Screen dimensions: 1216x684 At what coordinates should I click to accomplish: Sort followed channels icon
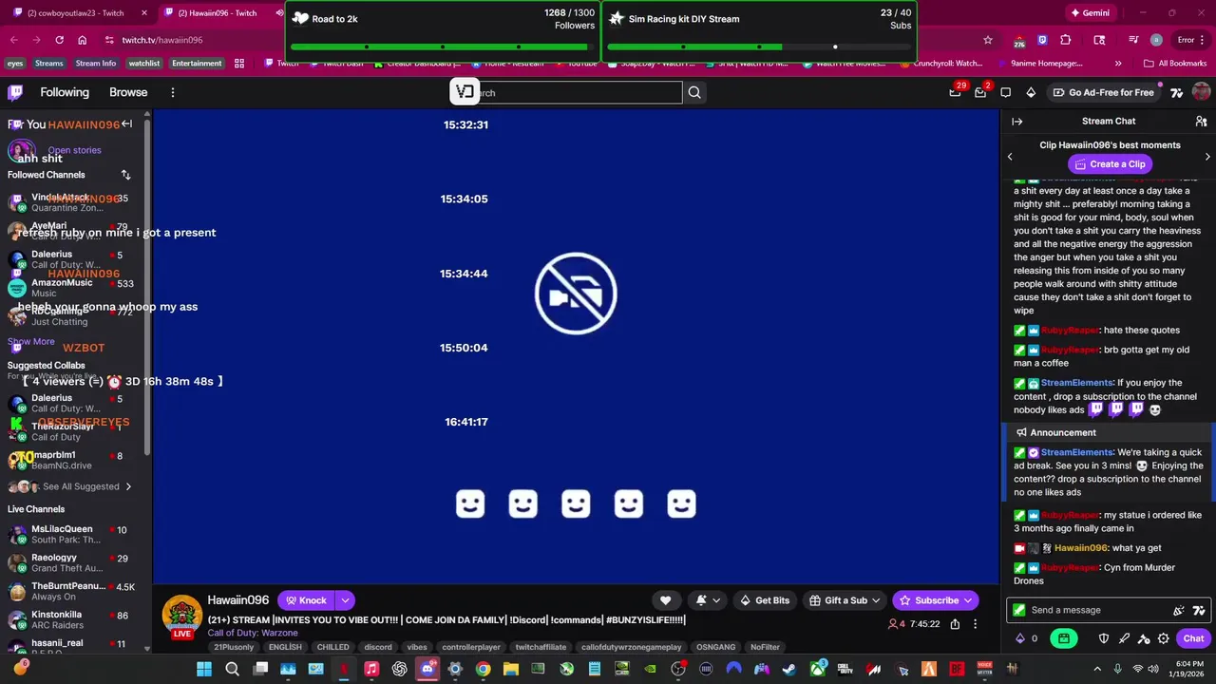125,175
